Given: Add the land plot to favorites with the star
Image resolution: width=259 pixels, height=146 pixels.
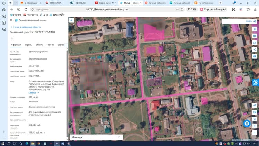Looking at the screenshot, I should (x=12, y=38).
